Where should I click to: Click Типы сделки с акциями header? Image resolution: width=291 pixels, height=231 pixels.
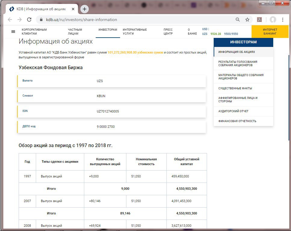pos(60,162)
